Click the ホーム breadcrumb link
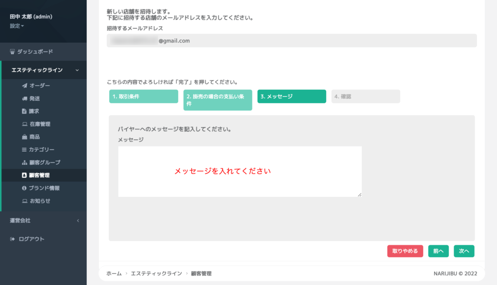Image resolution: width=497 pixels, height=285 pixels. 114,274
